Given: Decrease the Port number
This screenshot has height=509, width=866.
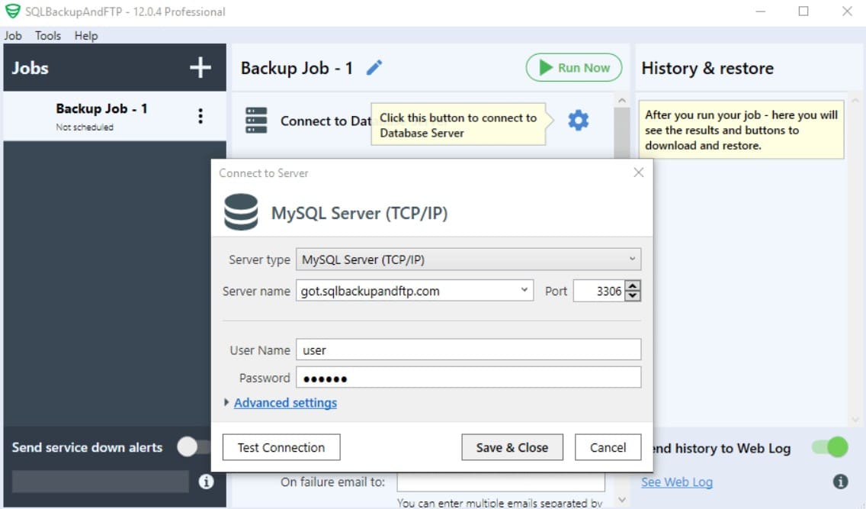Looking at the screenshot, I should coord(633,296).
